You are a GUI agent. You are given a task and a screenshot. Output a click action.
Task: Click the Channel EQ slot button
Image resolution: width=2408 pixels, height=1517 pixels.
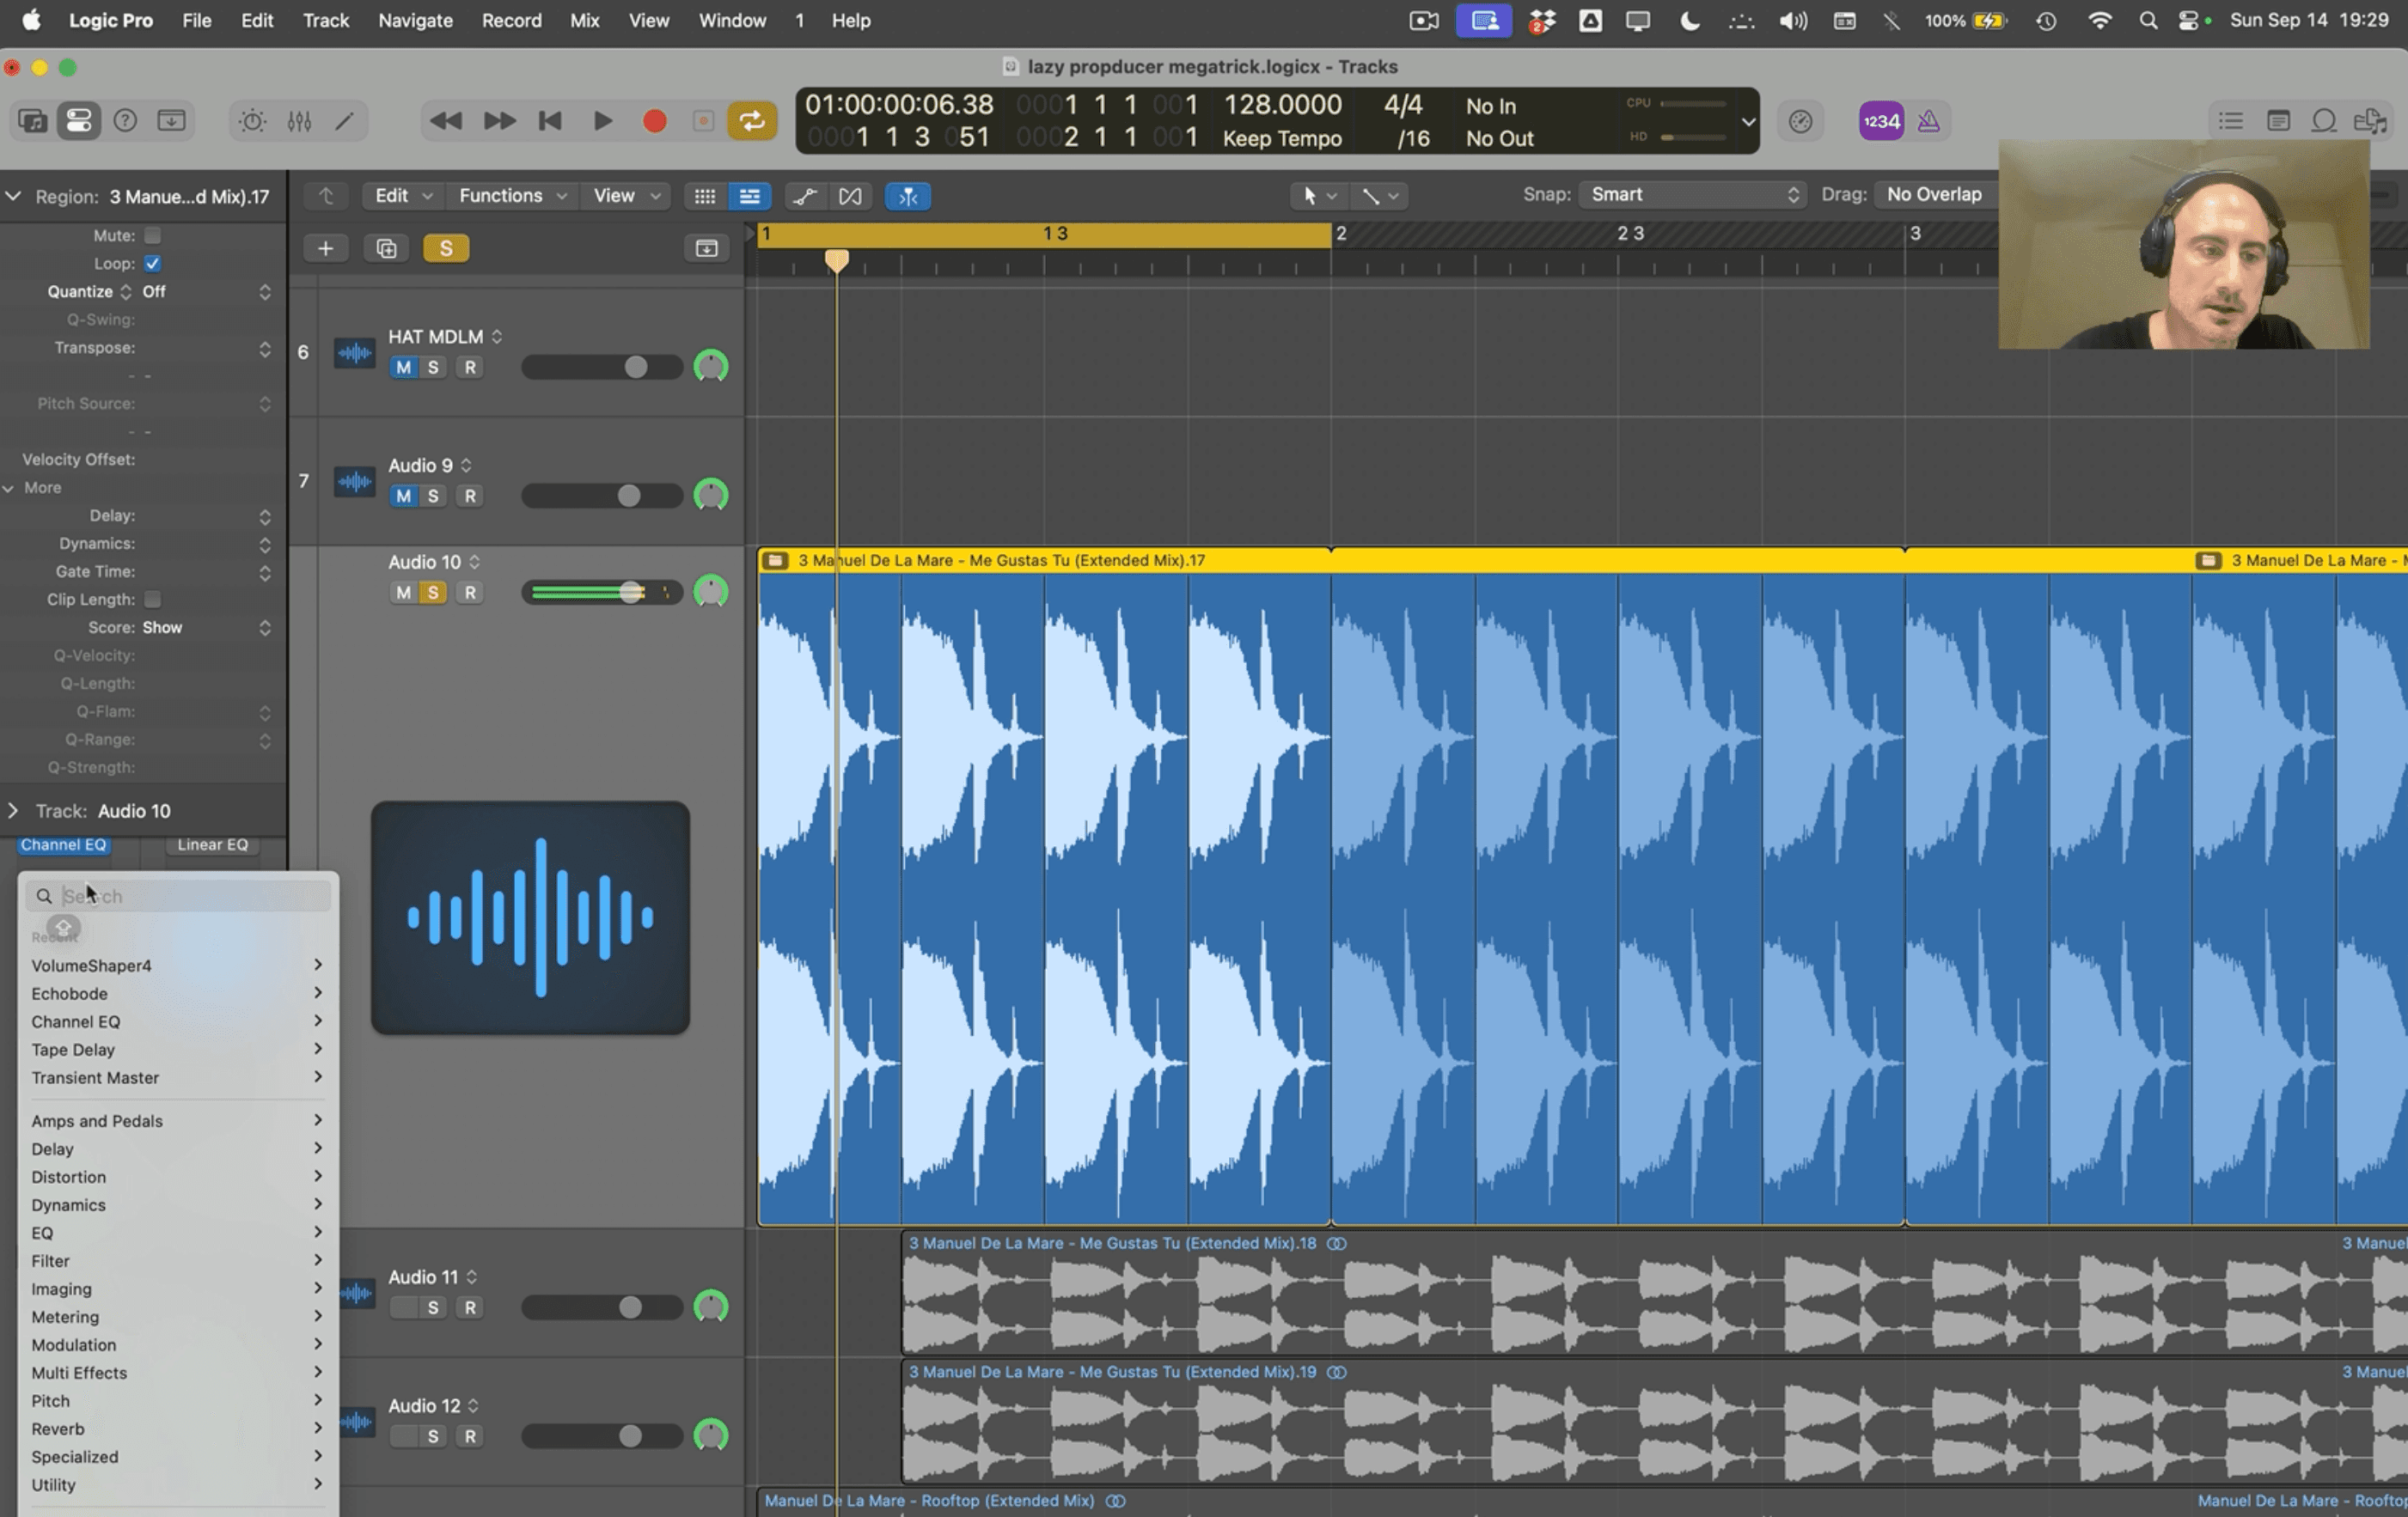coord(63,844)
